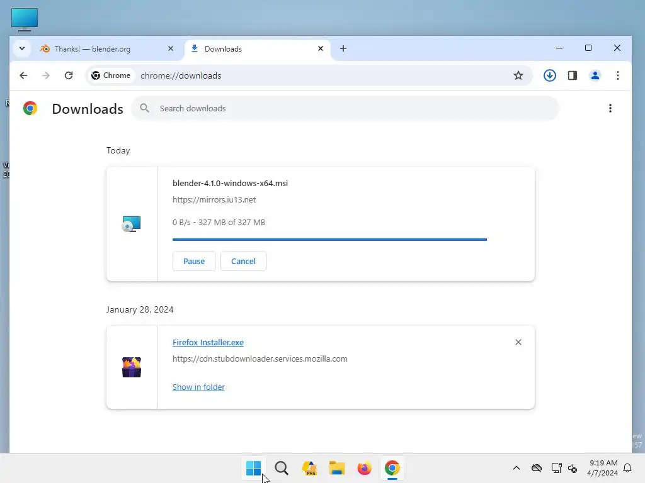Open the Chrome profile avatar
645x483 pixels.
point(595,75)
